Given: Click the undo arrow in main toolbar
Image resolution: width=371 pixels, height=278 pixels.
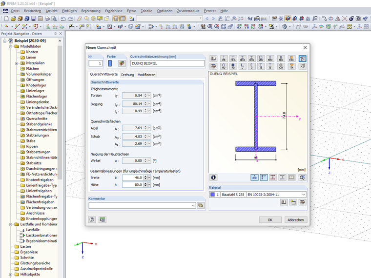Looking at the screenshot, I should [63, 19].
